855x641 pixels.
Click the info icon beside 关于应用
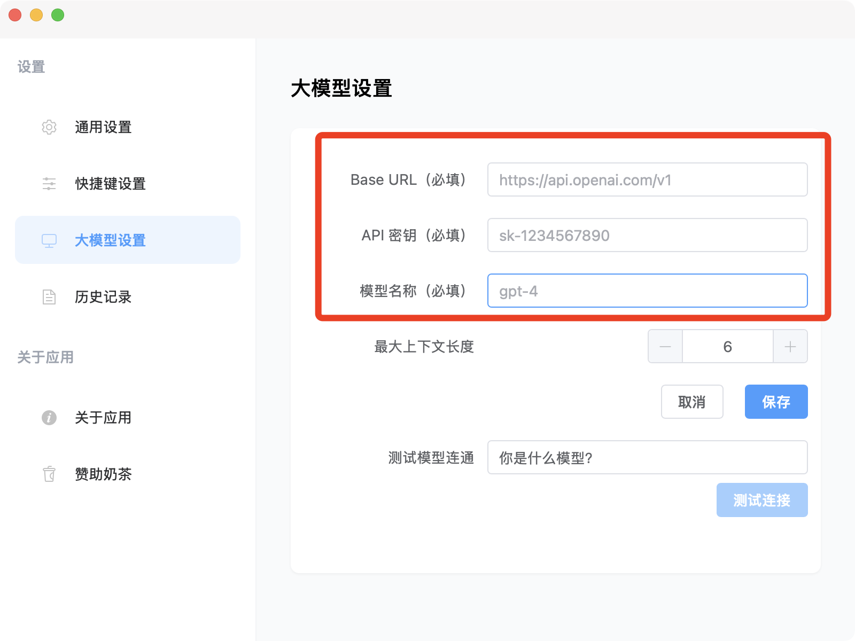pyautogui.click(x=49, y=418)
